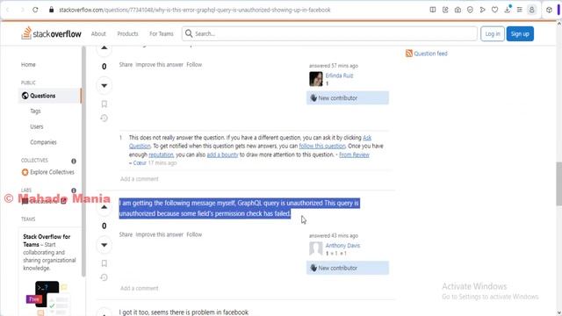
Task: Open the From Review link
Action: click(354, 154)
